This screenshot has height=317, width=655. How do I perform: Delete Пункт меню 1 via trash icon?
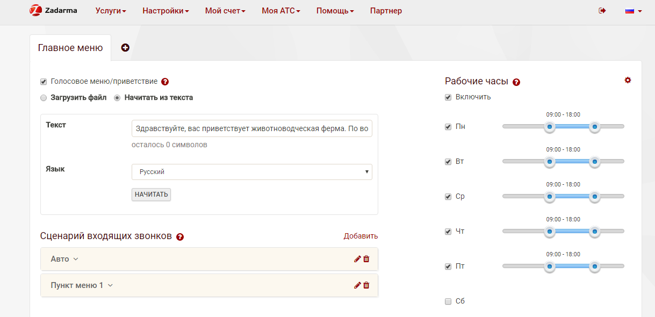[x=366, y=285]
